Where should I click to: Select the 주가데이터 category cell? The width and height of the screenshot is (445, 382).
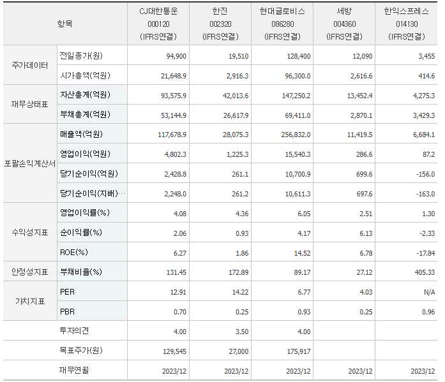[30, 65]
